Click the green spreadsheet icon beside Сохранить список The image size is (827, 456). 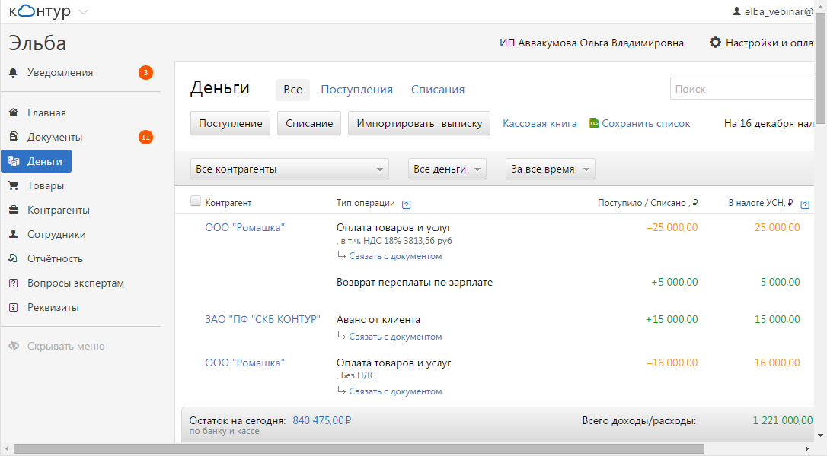coord(594,122)
